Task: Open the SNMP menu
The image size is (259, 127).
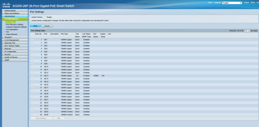Action: pyautogui.click(x=15, y=60)
